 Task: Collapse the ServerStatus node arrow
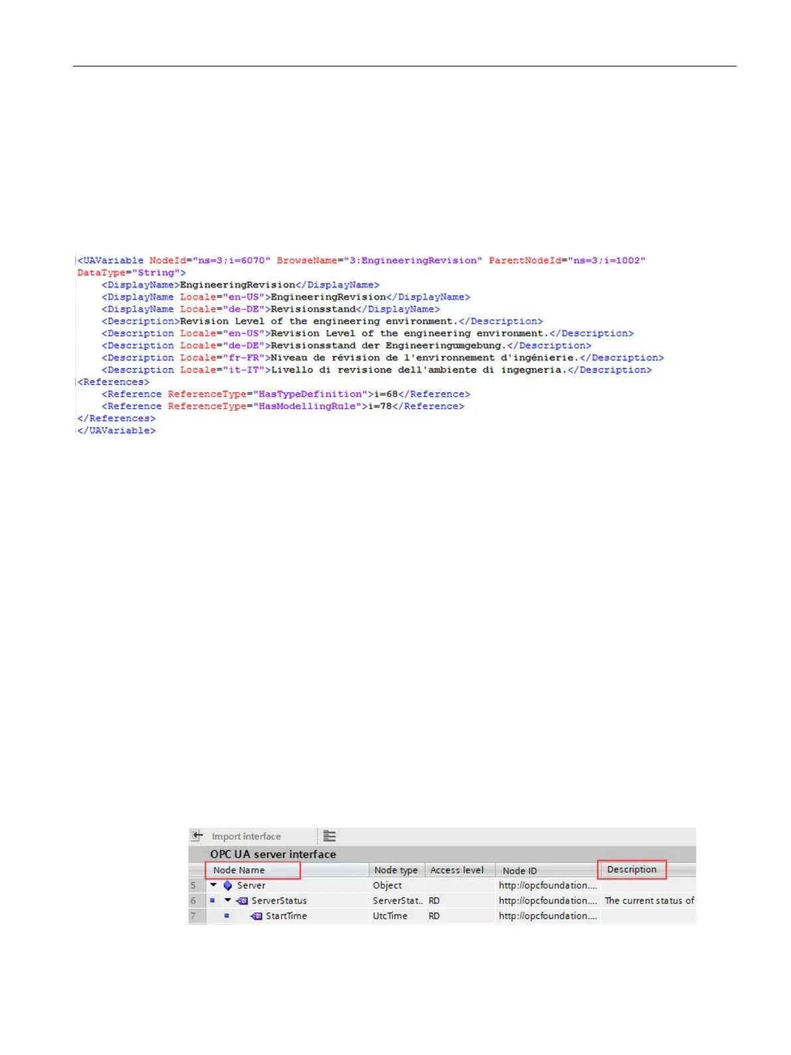[x=228, y=900]
